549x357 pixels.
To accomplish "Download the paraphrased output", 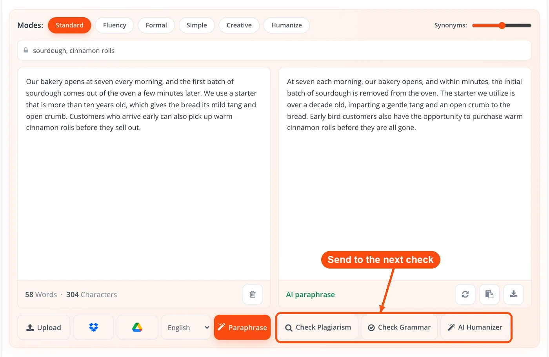I will coord(514,294).
